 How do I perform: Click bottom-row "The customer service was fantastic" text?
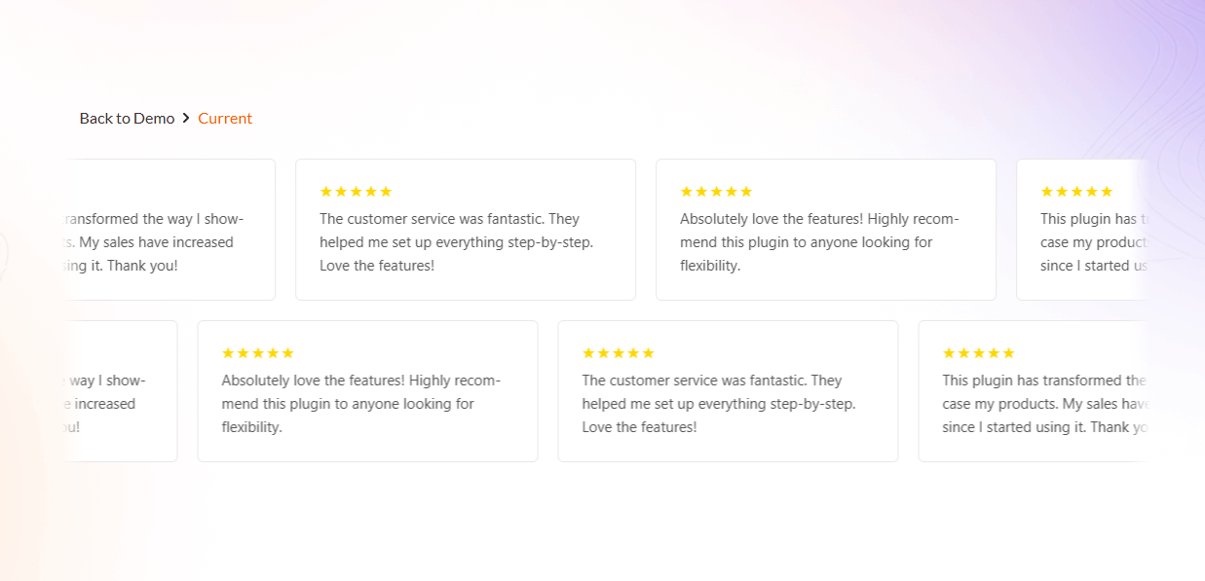coord(719,404)
